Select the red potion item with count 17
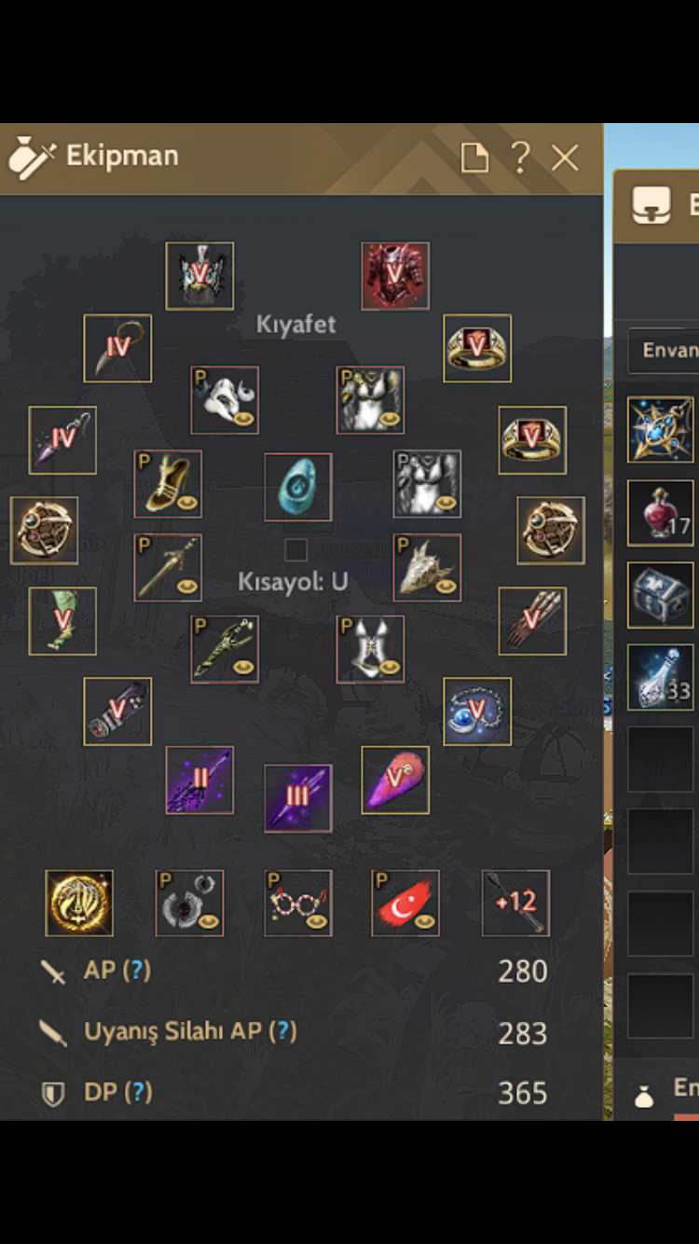The height and width of the screenshot is (1244, 699). pos(660,512)
